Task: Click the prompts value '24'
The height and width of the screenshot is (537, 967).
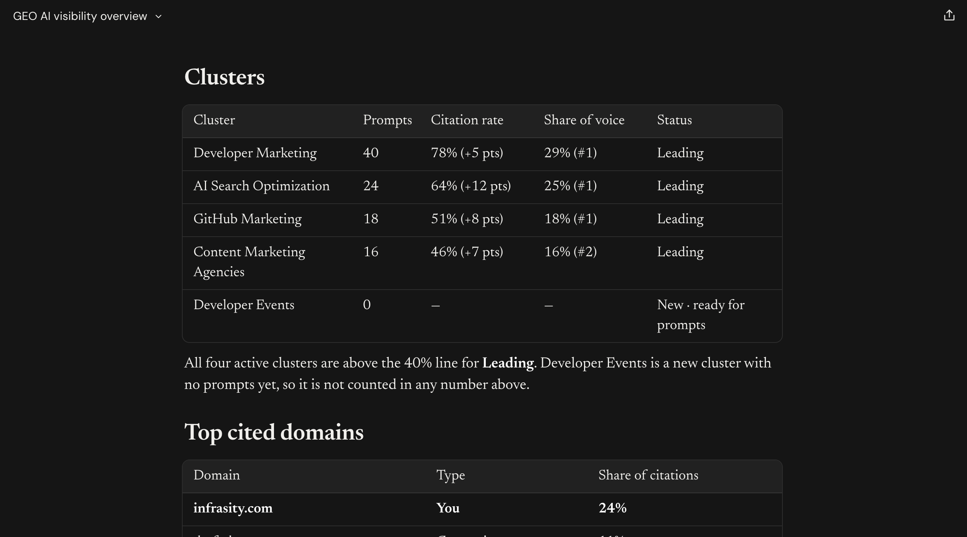Action: pyautogui.click(x=371, y=186)
